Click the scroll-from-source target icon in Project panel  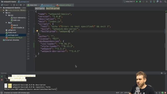[x=14, y=5]
